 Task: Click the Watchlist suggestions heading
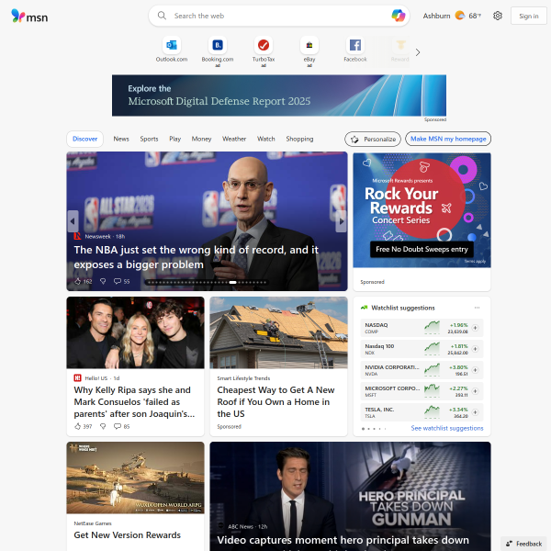403,308
